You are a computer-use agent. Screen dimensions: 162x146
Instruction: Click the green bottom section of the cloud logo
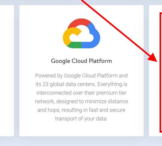tap(76, 46)
